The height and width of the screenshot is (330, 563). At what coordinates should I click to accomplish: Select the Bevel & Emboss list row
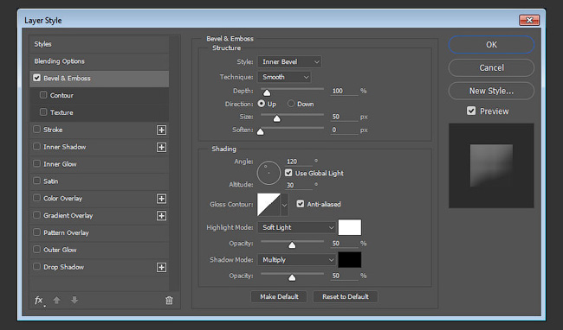click(x=99, y=79)
